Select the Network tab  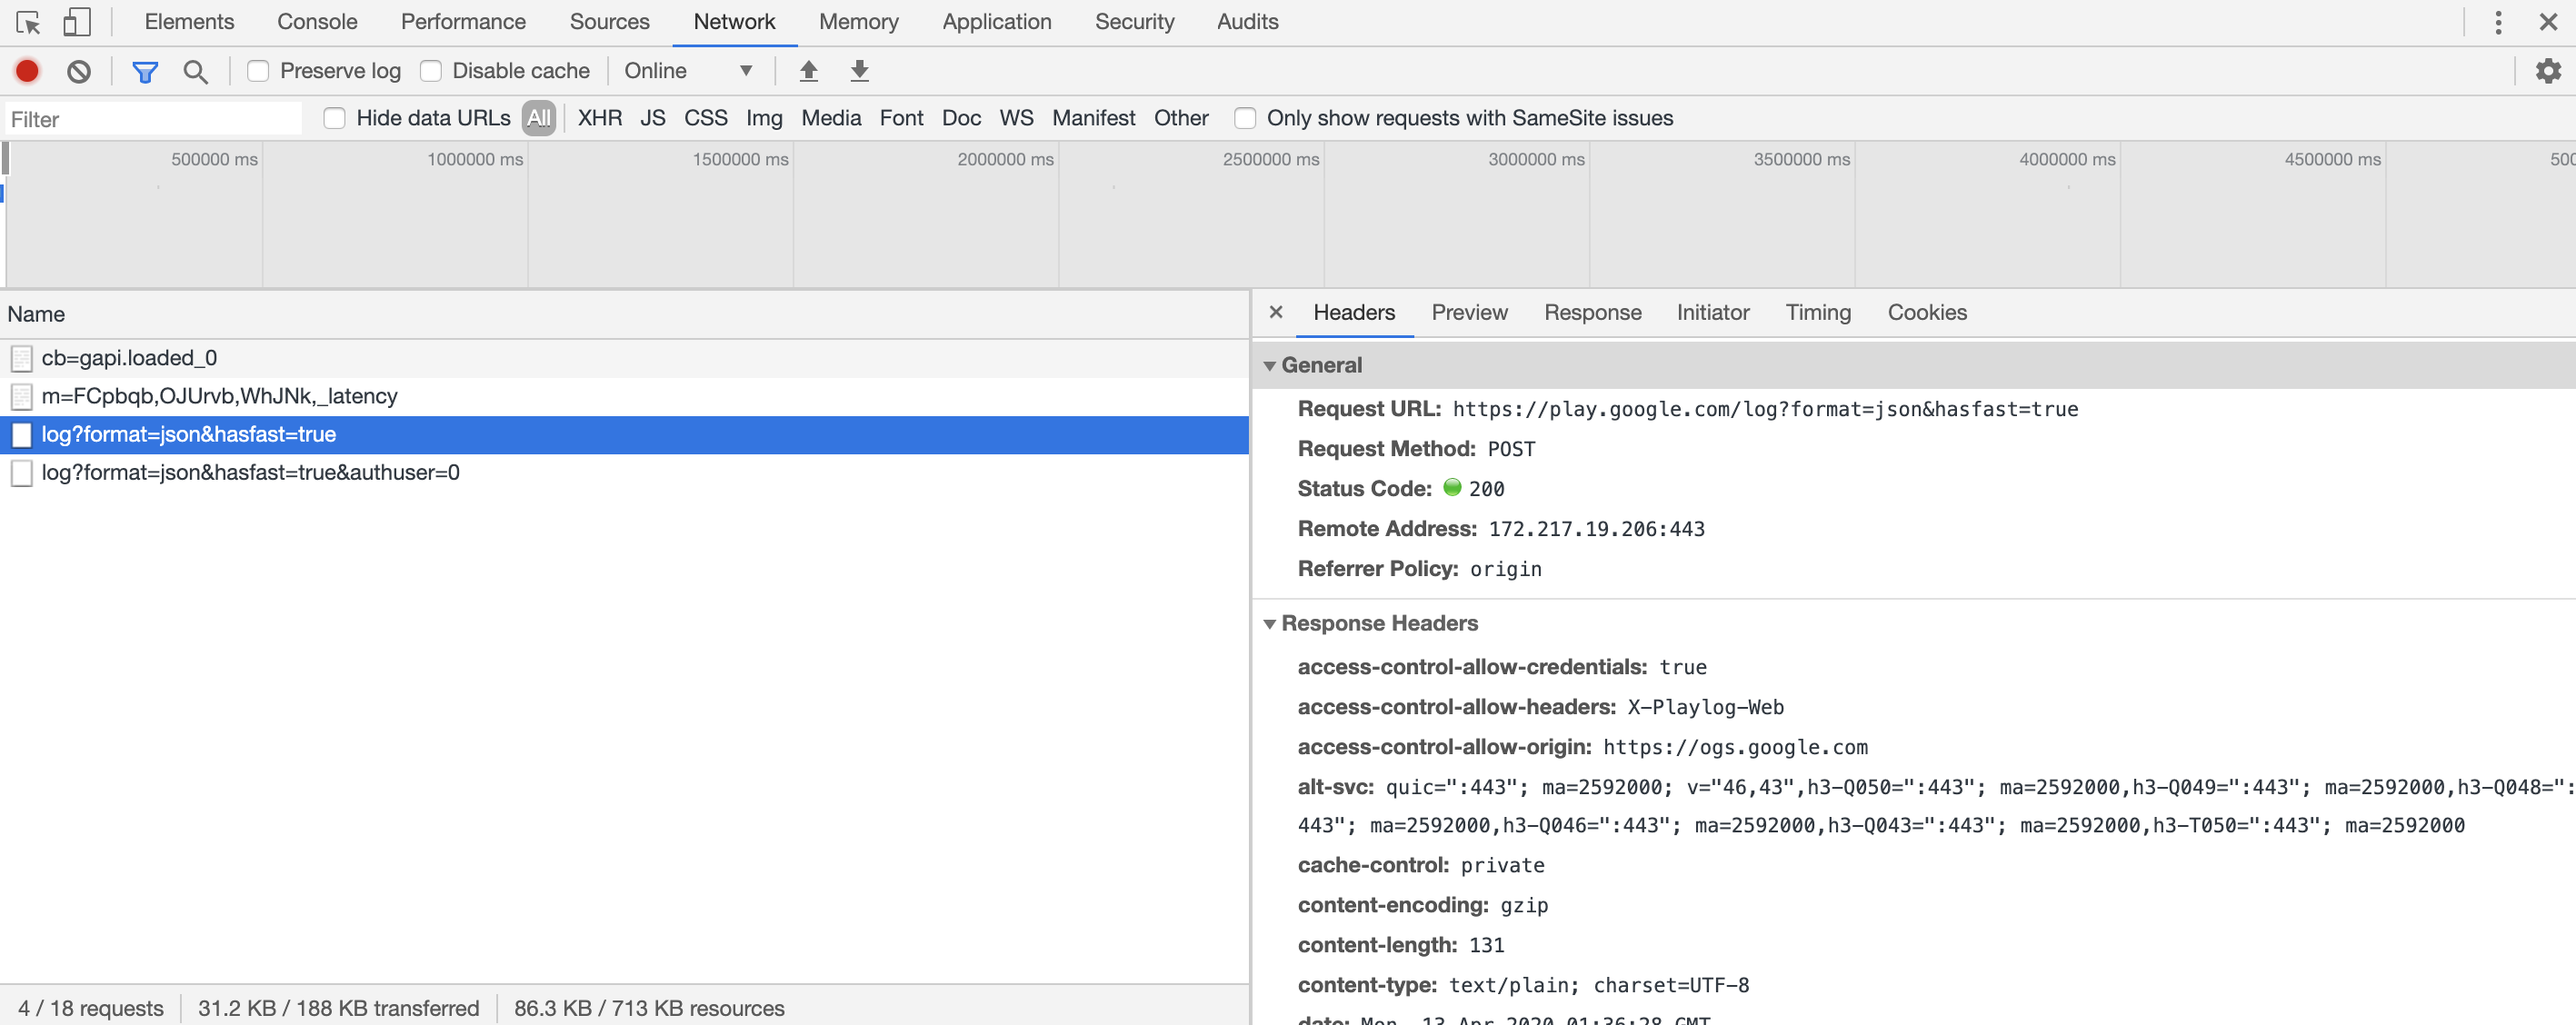tap(734, 22)
